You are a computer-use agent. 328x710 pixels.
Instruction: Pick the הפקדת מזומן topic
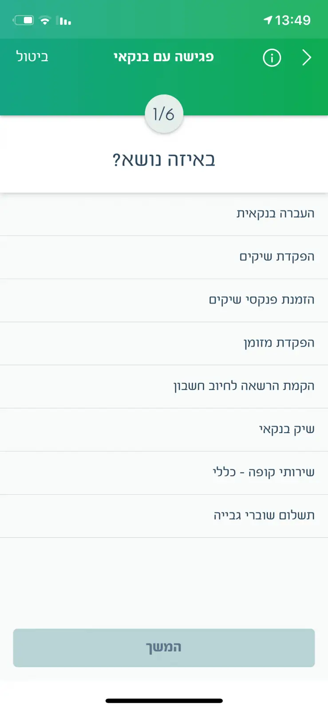point(279,343)
